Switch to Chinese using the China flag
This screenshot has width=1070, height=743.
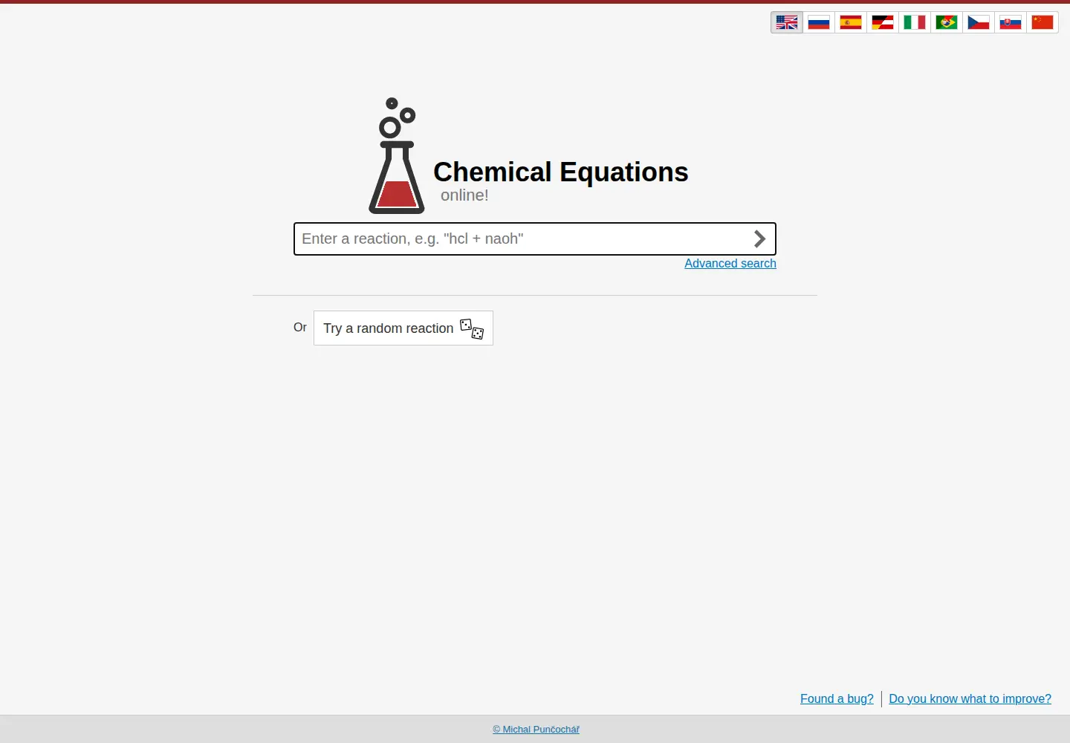click(1043, 22)
